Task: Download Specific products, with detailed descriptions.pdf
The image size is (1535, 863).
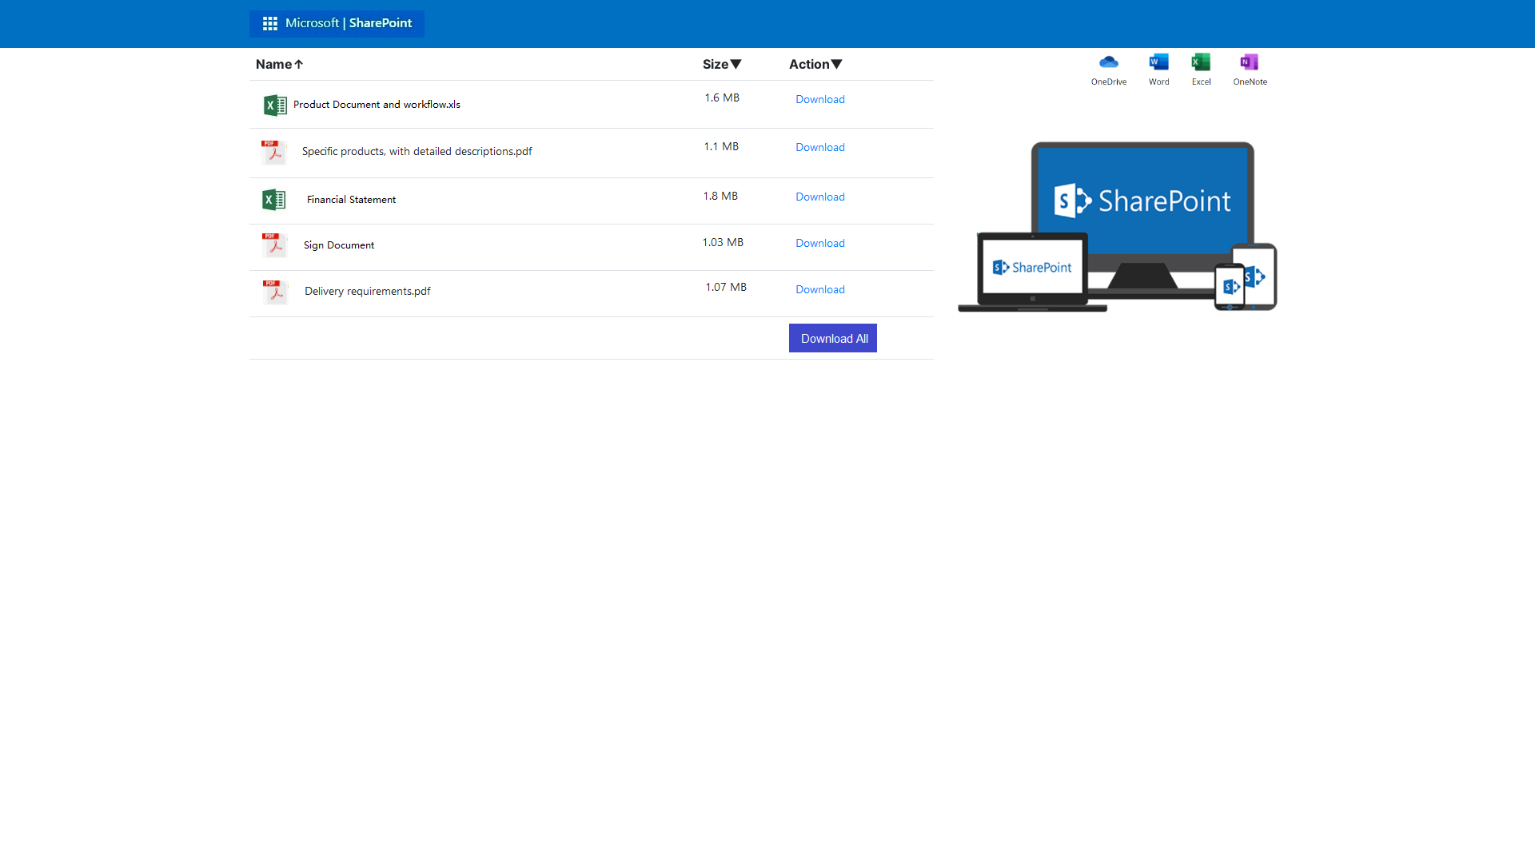Action: [819, 147]
